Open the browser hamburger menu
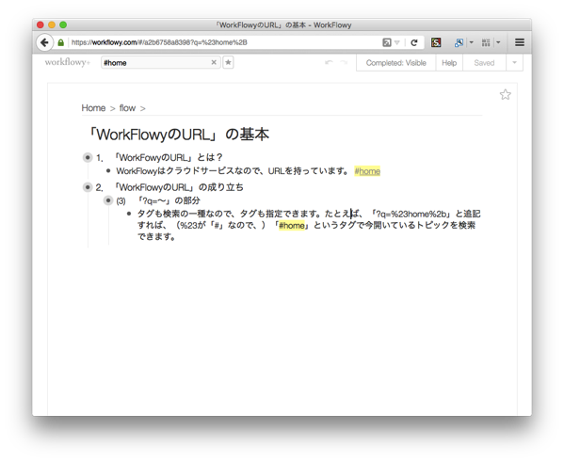564x462 pixels. point(520,42)
